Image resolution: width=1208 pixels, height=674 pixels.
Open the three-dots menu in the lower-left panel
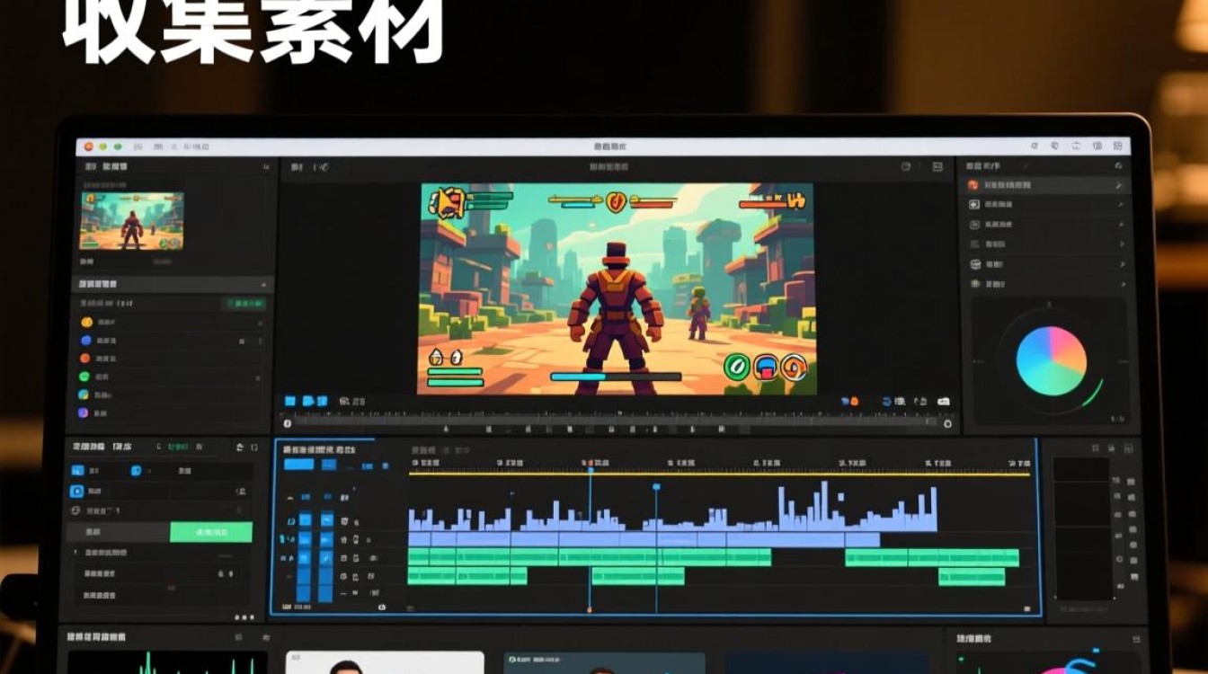pyautogui.click(x=244, y=617)
